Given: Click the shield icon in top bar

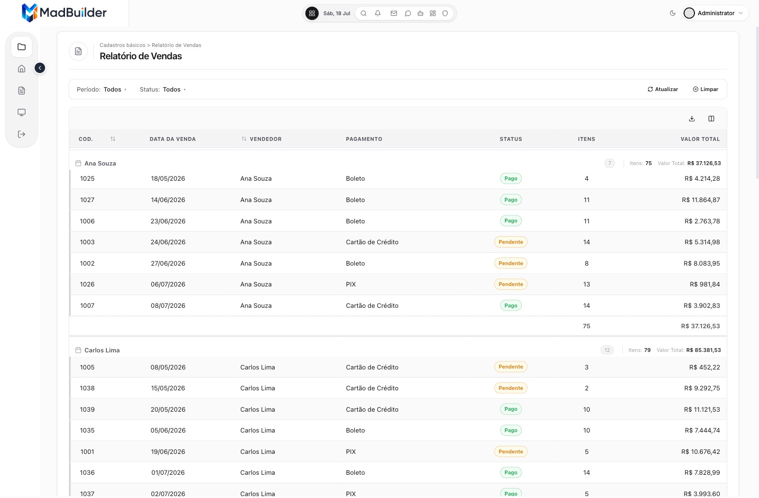Looking at the screenshot, I should click(445, 13).
